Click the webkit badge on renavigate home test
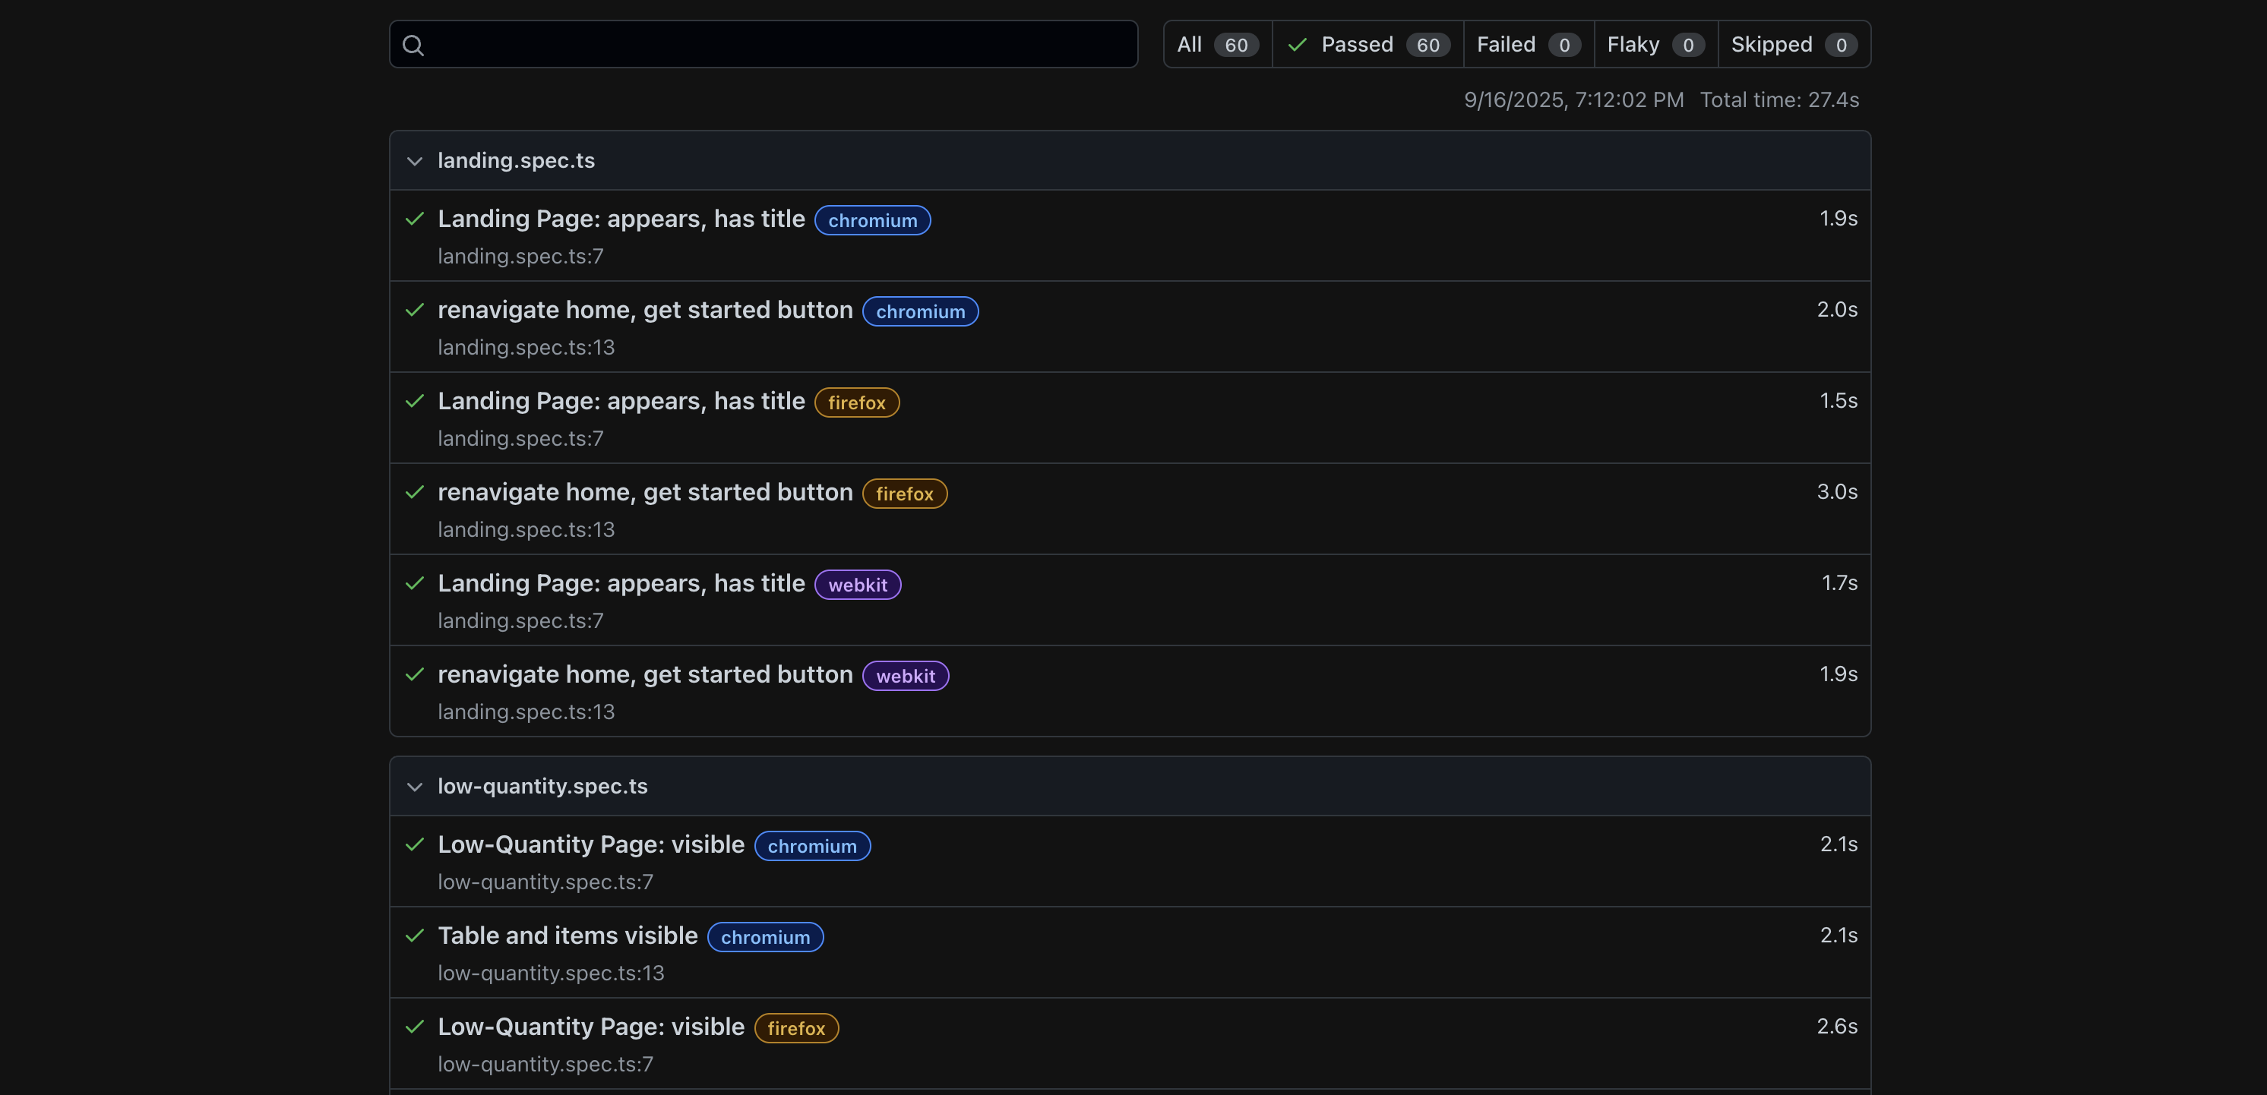This screenshot has width=2267, height=1095. [x=905, y=676]
